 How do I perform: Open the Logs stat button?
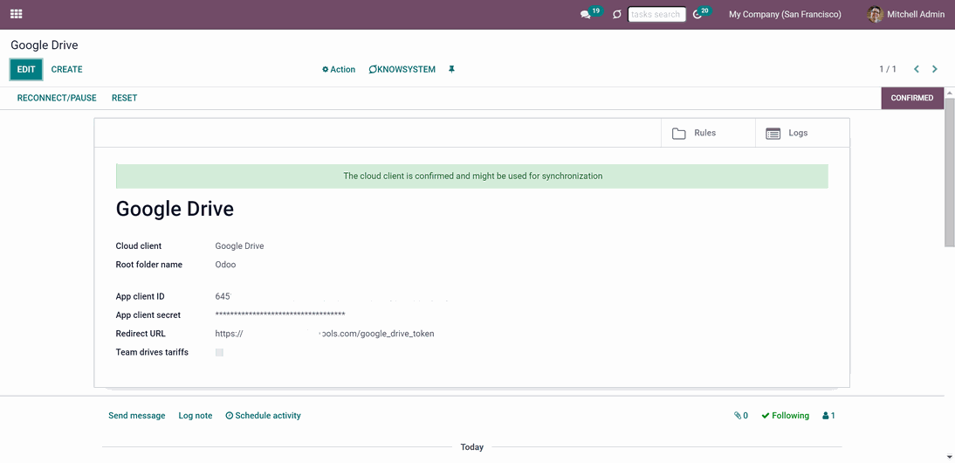pos(802,133)
